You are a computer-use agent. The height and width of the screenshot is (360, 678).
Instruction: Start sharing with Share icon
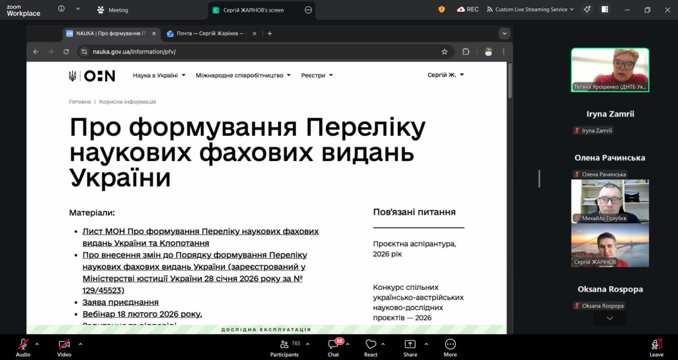coord(410,344)
